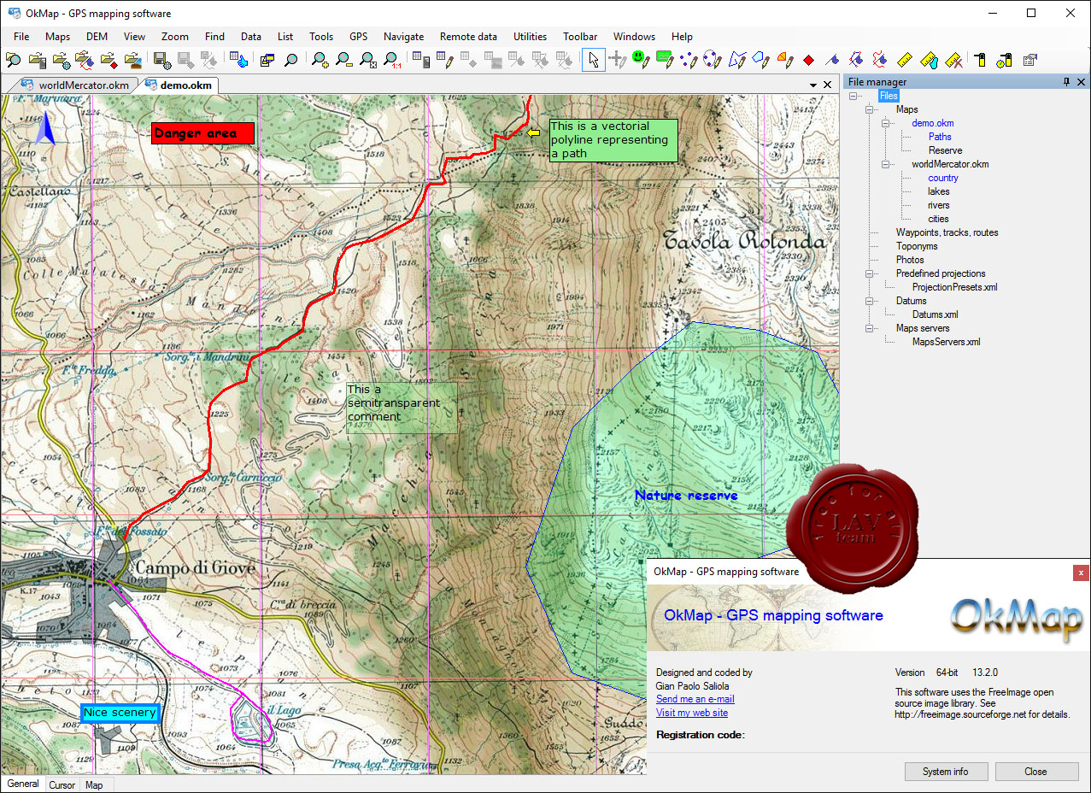Click the grid table with pencil icon
The image size is (1091, 793).
(444, 60)
